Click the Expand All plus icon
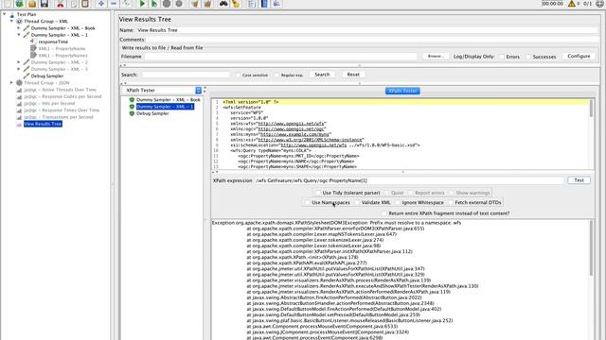This screenshot has width=606, height=340. 101,4
